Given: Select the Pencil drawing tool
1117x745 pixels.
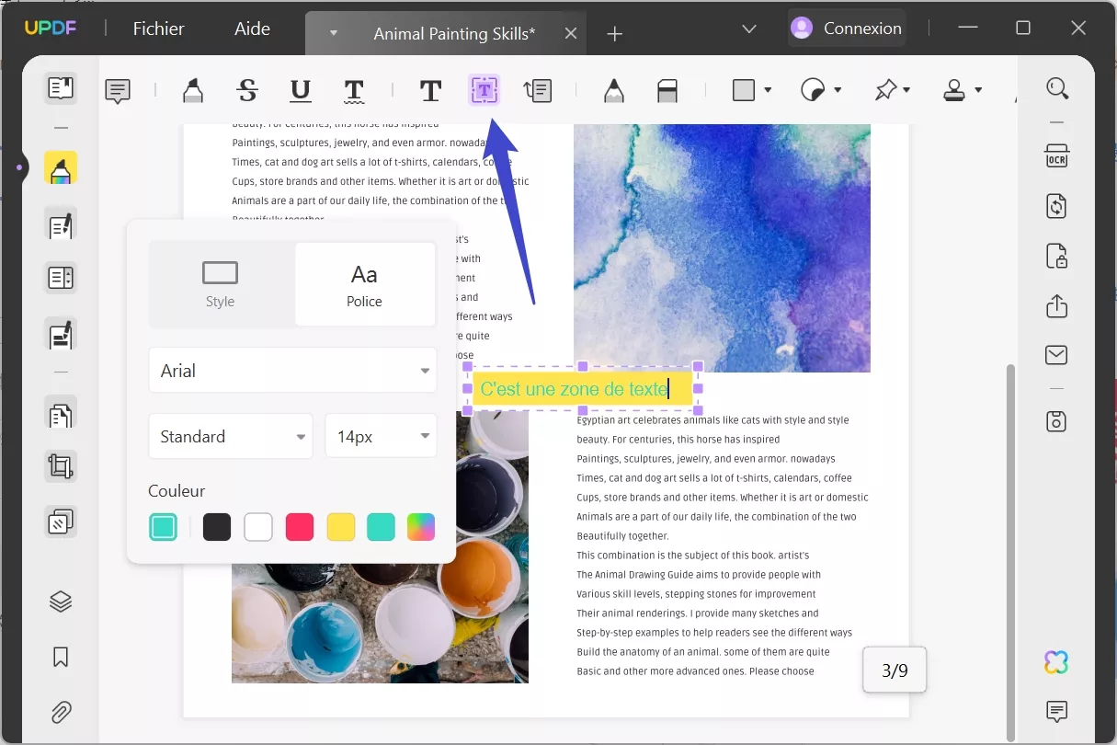Looking at the screenshot, I should pyautogui.click(x=614, y=90).
